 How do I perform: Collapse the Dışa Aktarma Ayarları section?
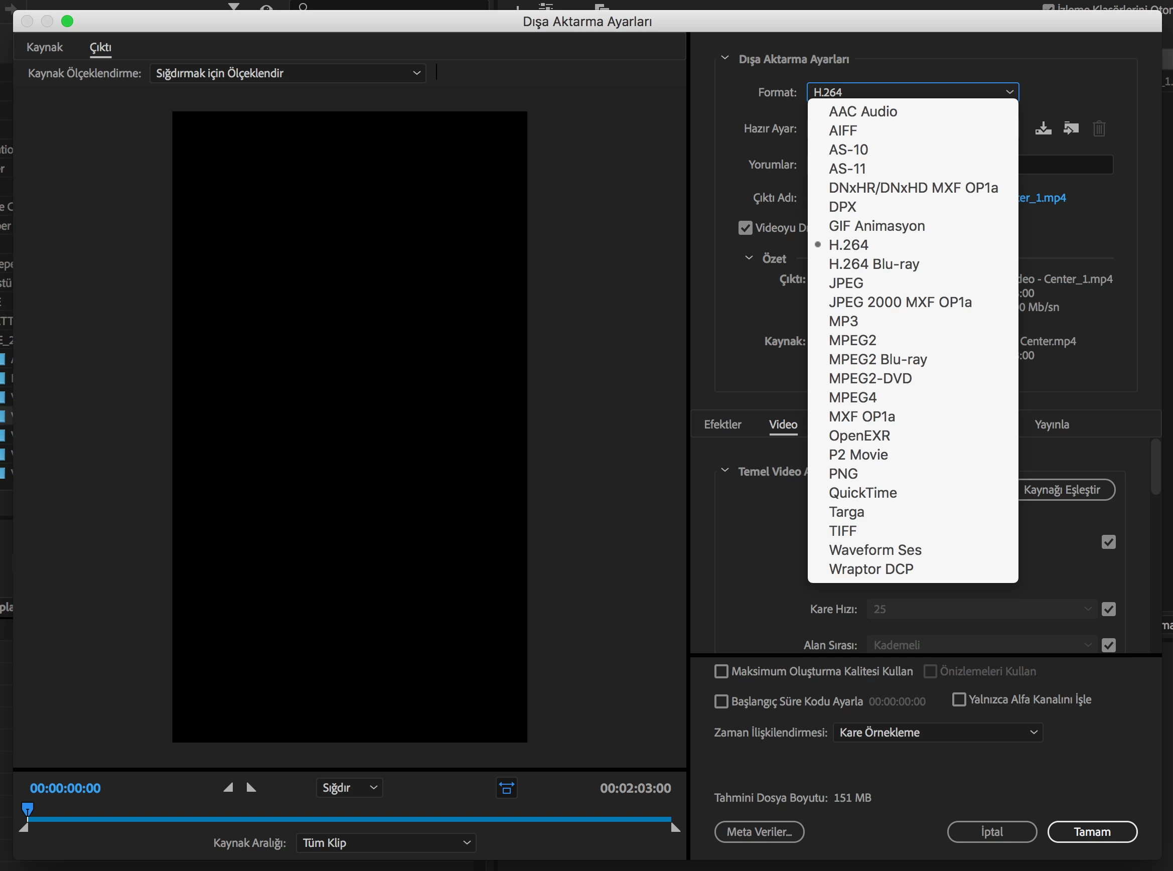725,58
